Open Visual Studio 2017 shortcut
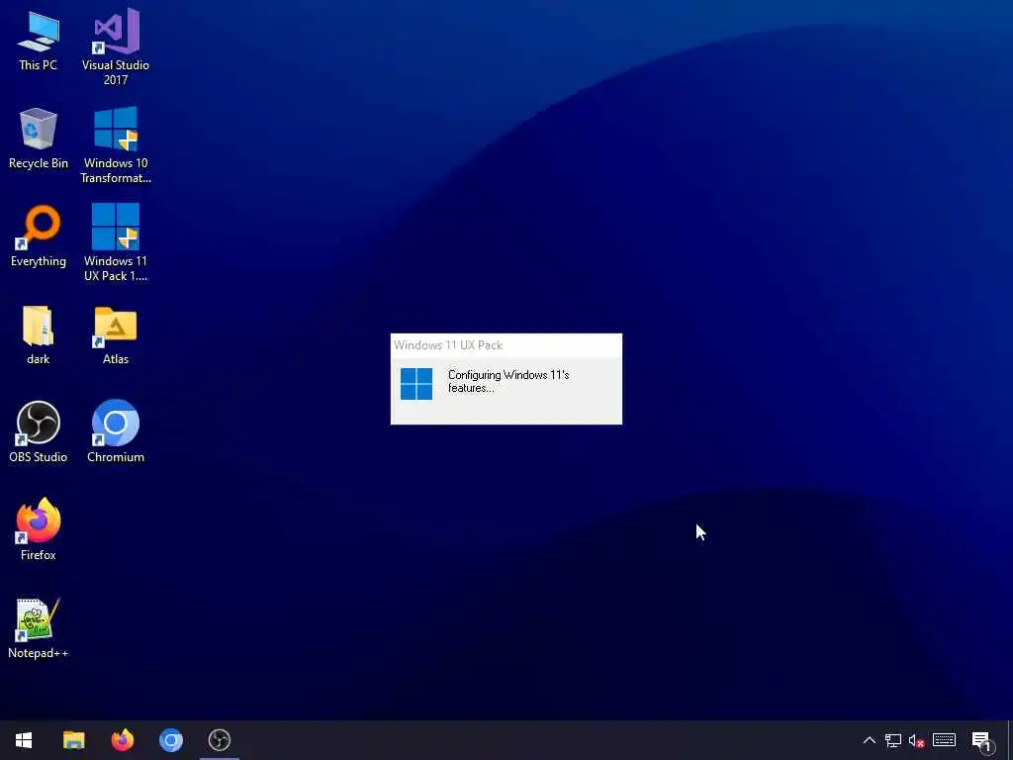The width and height of the screenshot is (1013, 760). (x=116, y=47)
